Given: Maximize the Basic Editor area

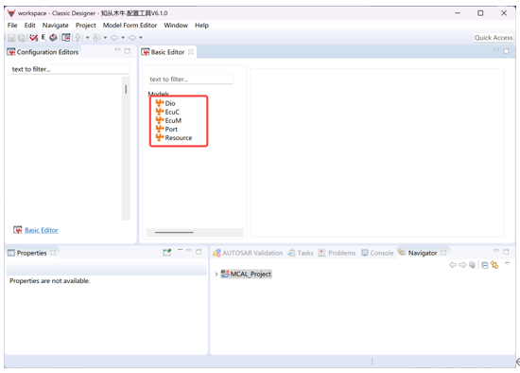Looking at the screenshot, I should point(506,51).
